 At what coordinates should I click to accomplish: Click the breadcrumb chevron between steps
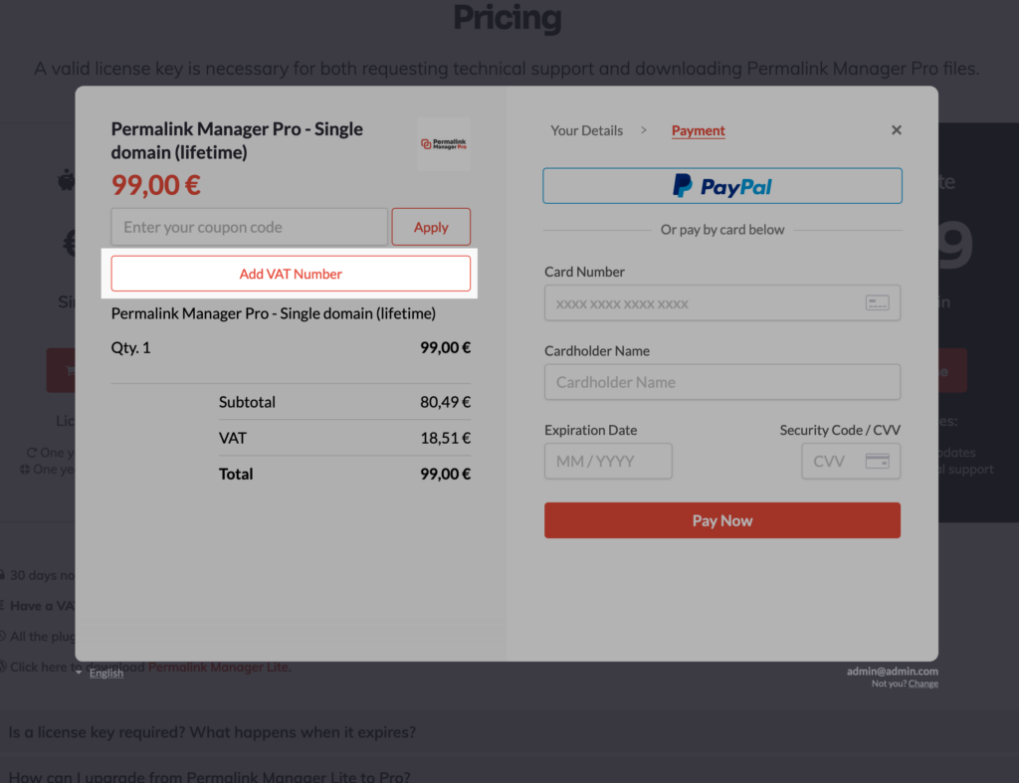(644, 130)
